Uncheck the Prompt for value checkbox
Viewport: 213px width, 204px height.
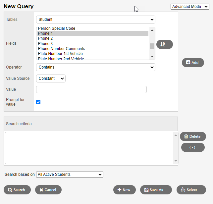(38, 102)
